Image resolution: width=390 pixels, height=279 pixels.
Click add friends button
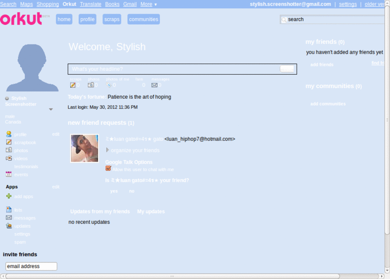click(x=322, y=64)
